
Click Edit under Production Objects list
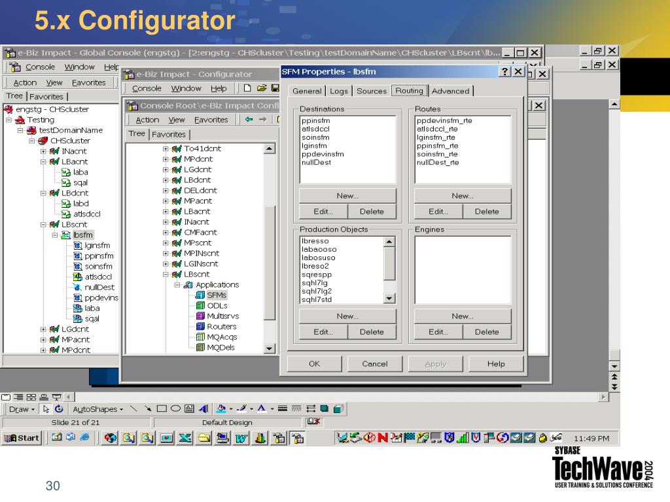click(323, 331)
